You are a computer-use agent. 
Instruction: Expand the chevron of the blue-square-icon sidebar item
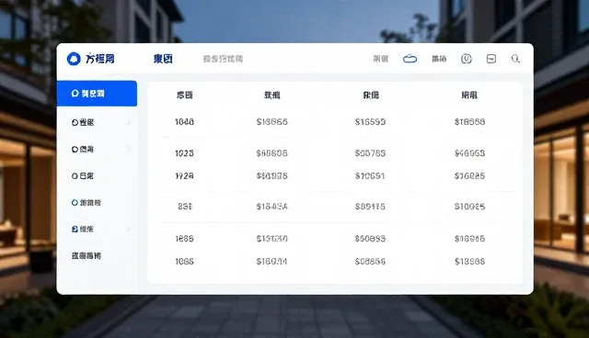click(129, 229)
